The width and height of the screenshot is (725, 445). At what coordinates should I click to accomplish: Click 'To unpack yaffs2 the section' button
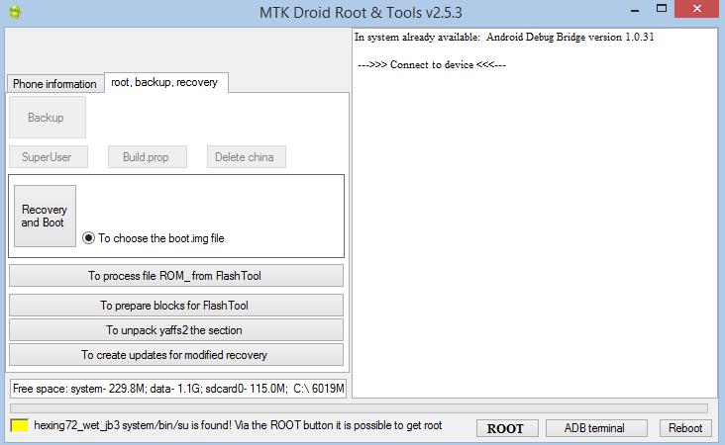pyautogui.click(x=175, y=330)
